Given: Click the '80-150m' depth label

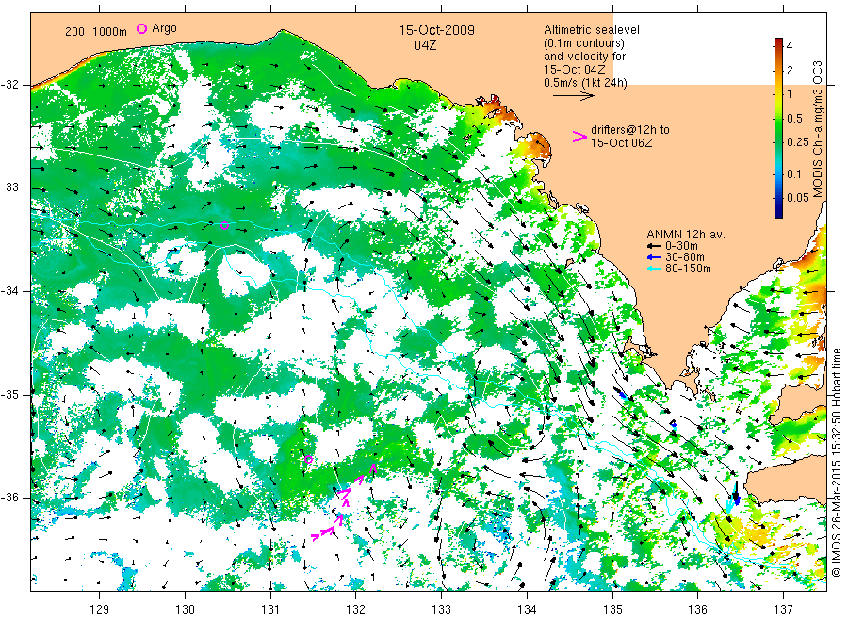Looking at the screenshot, I should click(x=688, y=269).
